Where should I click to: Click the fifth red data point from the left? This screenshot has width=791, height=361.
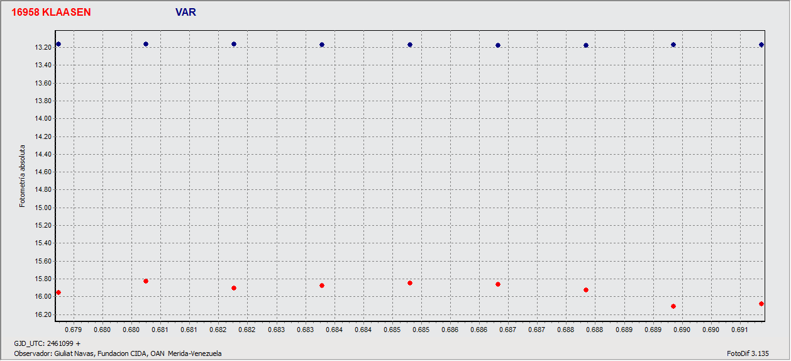(410, 283)
